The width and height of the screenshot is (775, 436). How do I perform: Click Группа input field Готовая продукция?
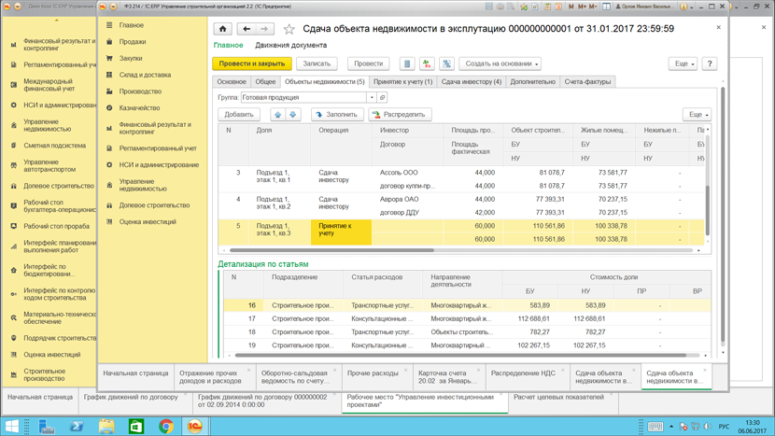pyautogui.click(x=303, y=97)
